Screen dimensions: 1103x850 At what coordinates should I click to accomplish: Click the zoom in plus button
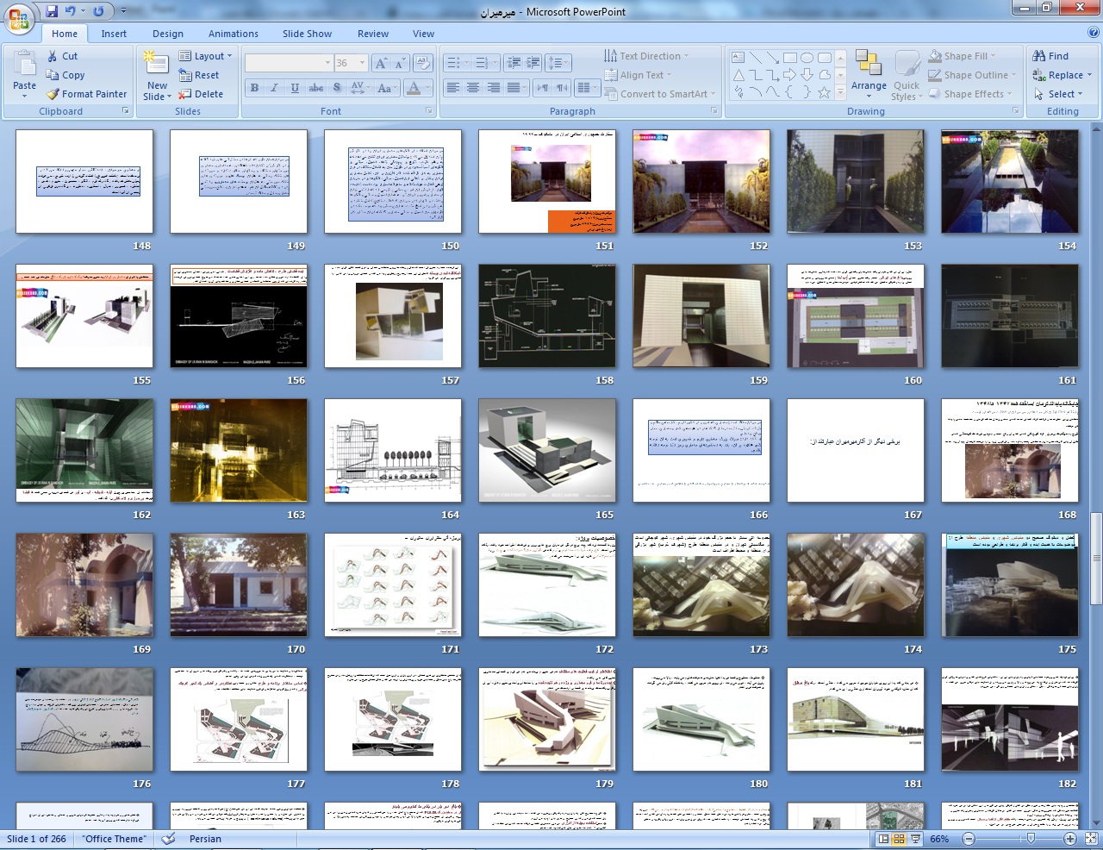tap(1069, 839)
